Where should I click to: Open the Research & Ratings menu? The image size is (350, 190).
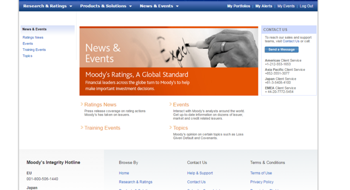pos(45,6)
